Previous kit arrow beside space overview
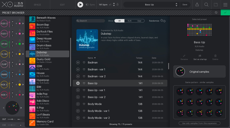Image resolution: width=230 pixels, height=128 pixels. tap(3, 108)
